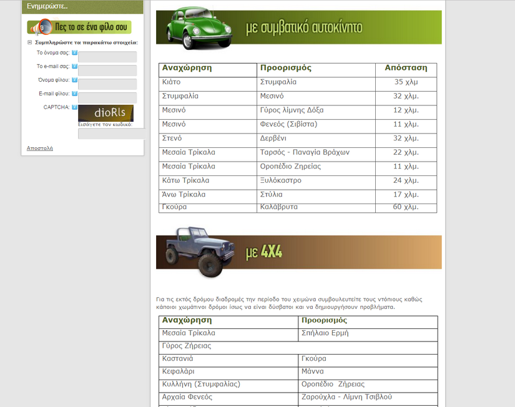The width and height of the screenshot is (515, 407).
Task: Click the megaphone icon on the tell-a-friend banner
Action: (44, 27)
